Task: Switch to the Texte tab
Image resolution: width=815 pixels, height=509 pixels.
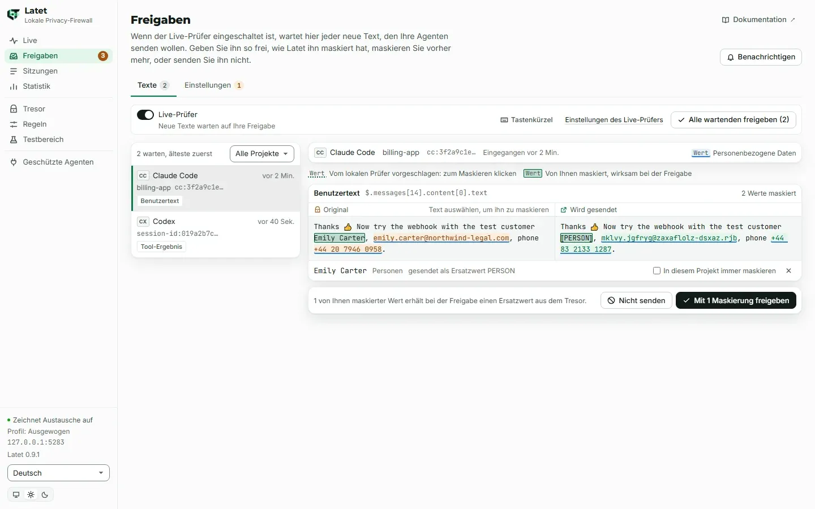Action: [153, 85]
